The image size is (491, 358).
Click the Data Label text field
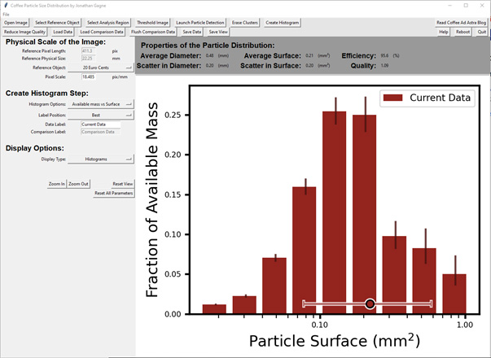[100, 124]
